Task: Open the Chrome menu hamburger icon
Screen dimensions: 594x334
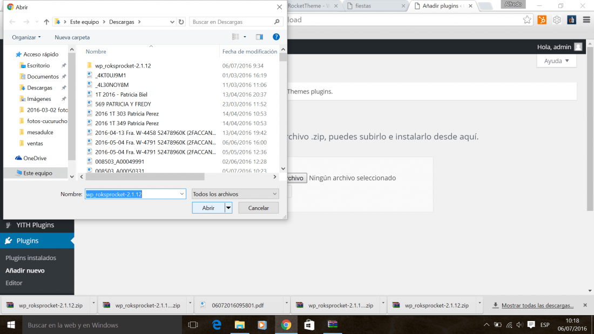Action: coord(586,19)
